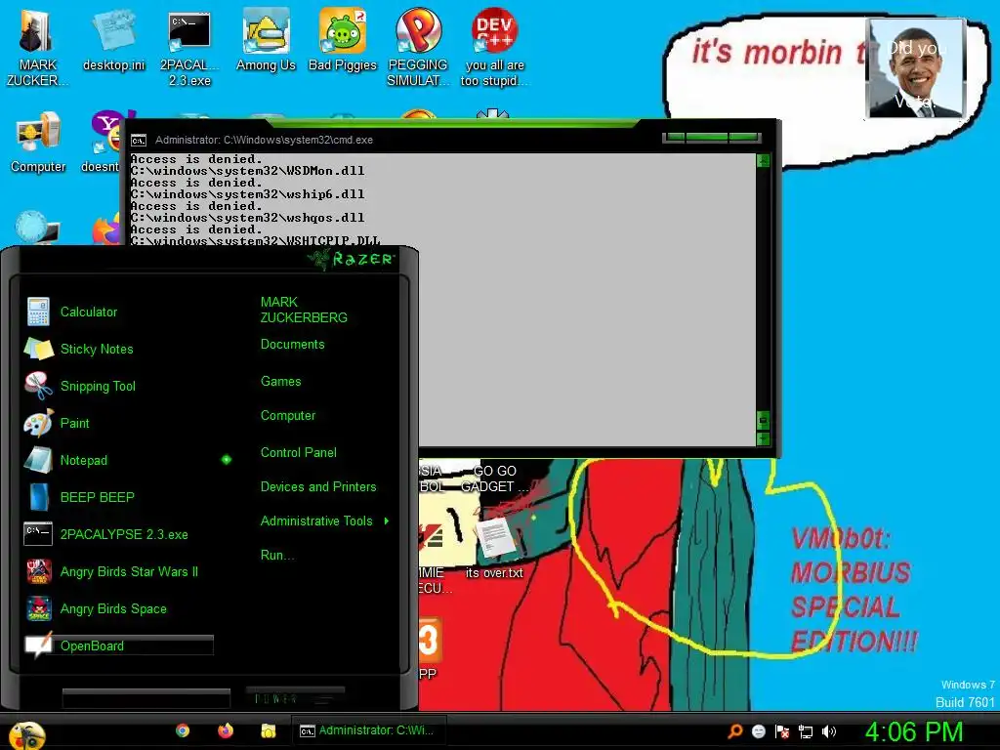Click the start orb on the taskbar
The height and width of the screenshot is (750, 1000).
(x=26, y=734)
